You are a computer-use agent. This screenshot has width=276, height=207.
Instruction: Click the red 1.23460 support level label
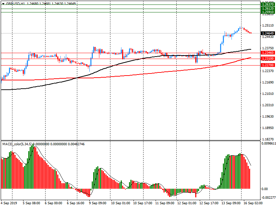click(x=268, y=53)
